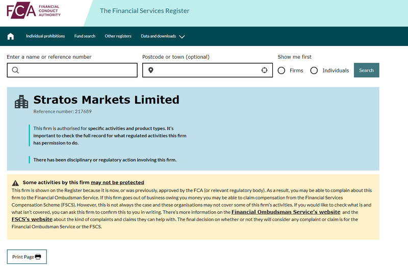Image resolution: width=408 pixels, height=267 pixels.
Task: Open Individual prohibitions menu item
Action: click(45, 36)
